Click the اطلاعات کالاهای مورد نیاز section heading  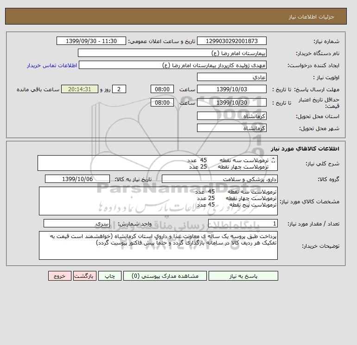(305, 149)
